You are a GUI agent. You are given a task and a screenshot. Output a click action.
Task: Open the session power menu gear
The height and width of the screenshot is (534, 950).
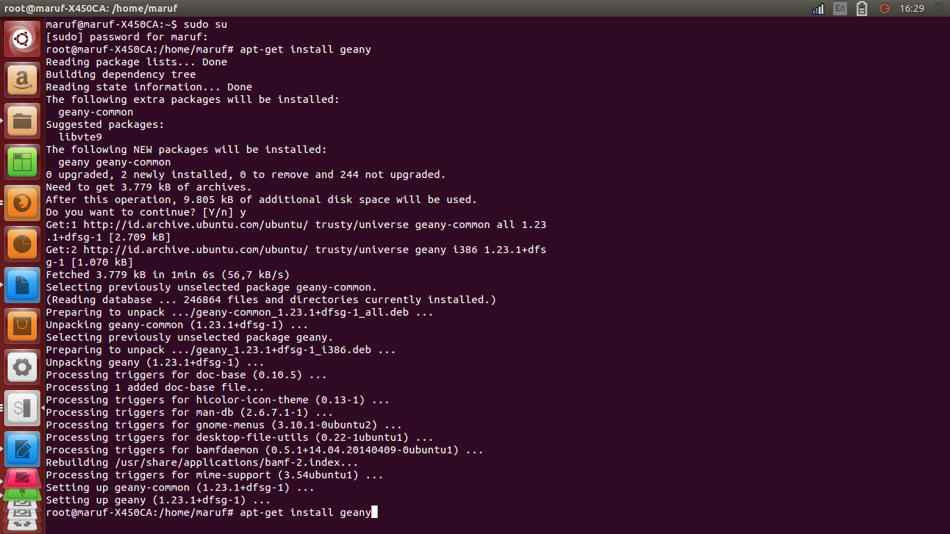(x=938, y=8)
